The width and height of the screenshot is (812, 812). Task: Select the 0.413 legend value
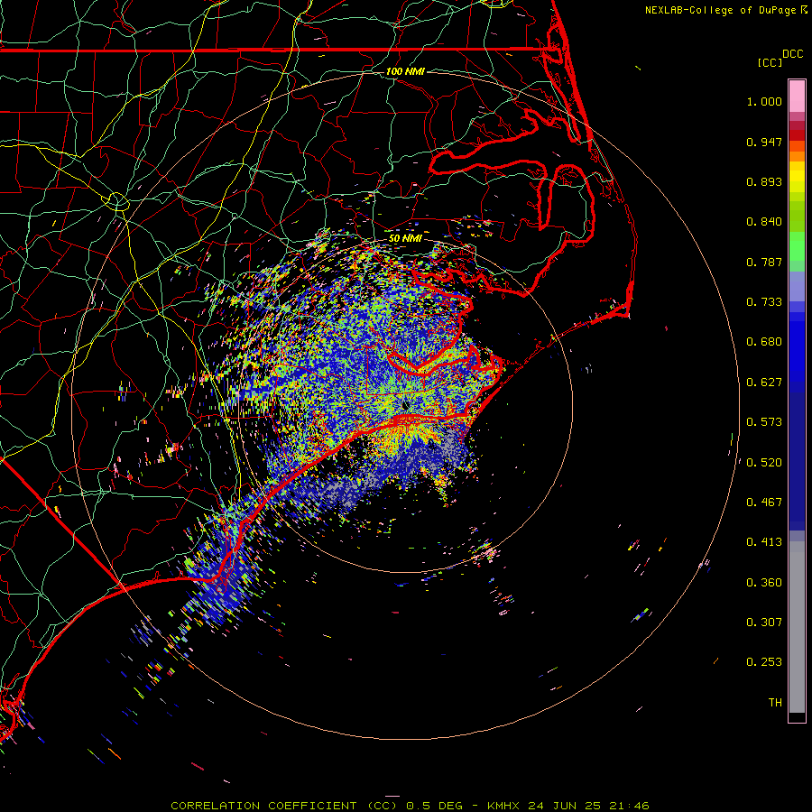tap(764, 542)
